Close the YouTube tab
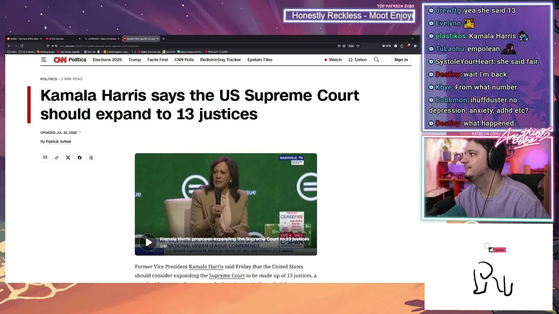This screenshot has height=314, width=559. click(79, 39)
